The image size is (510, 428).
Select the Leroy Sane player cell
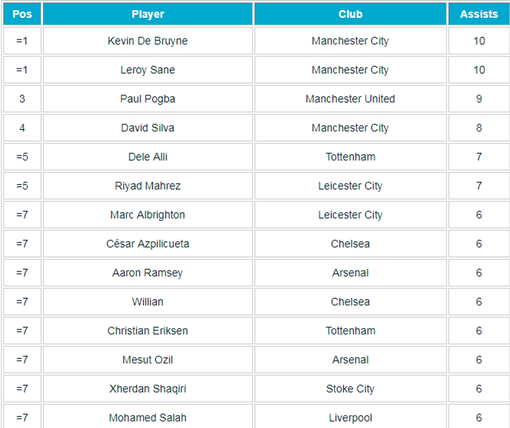[148, 70]
